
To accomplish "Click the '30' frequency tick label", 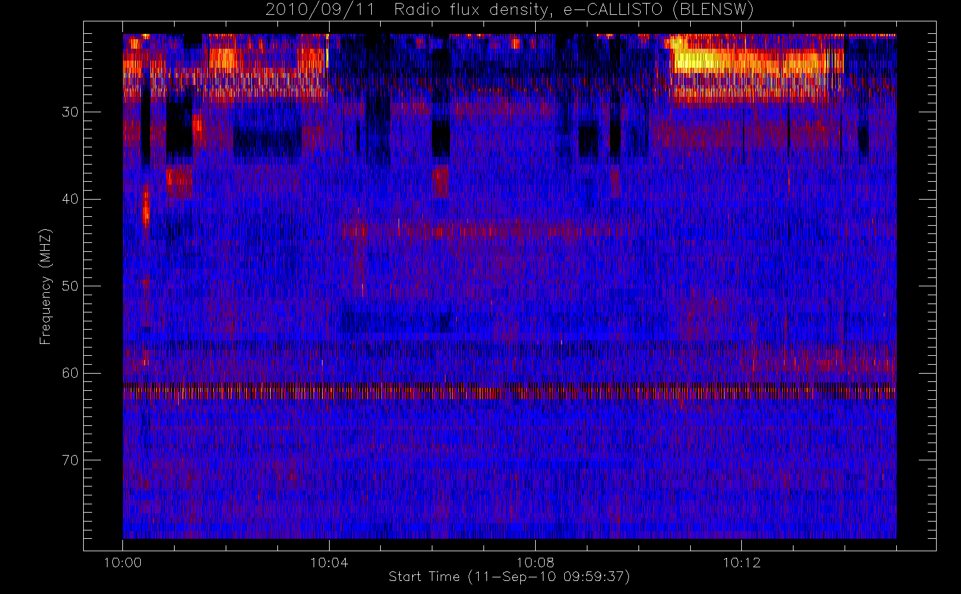I will (70, 112).
